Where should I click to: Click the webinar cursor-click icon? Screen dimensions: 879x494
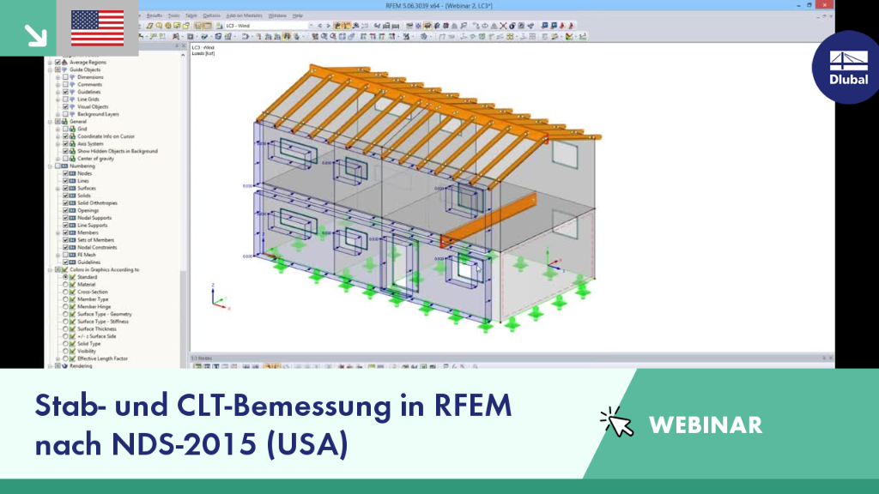pos(617,422)
